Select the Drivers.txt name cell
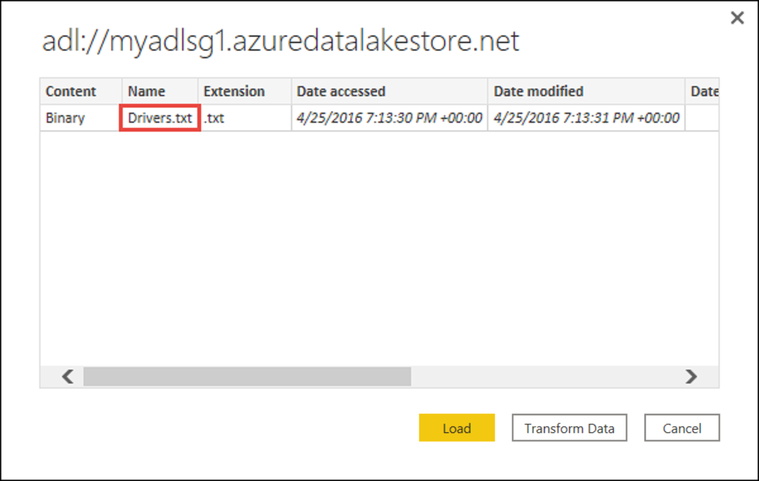The height and width of the screenshot is (481, 759). [x=160, y=118]
